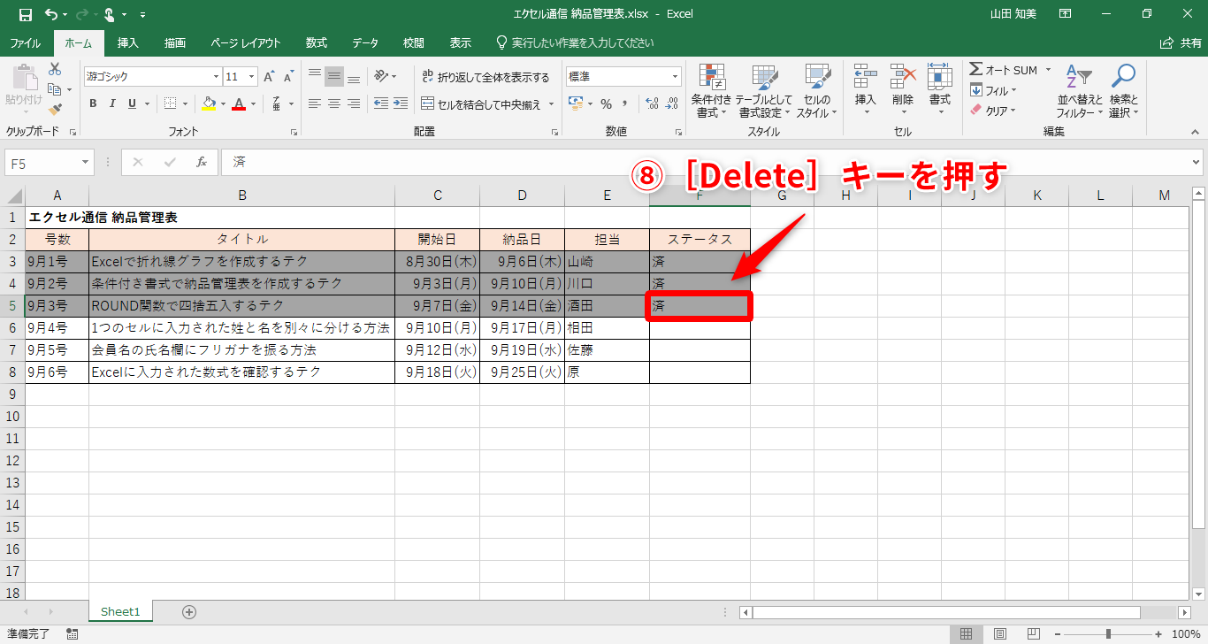Toggle bold formatting
Screen dimensions: 1208x644
[x=93, y=103]
